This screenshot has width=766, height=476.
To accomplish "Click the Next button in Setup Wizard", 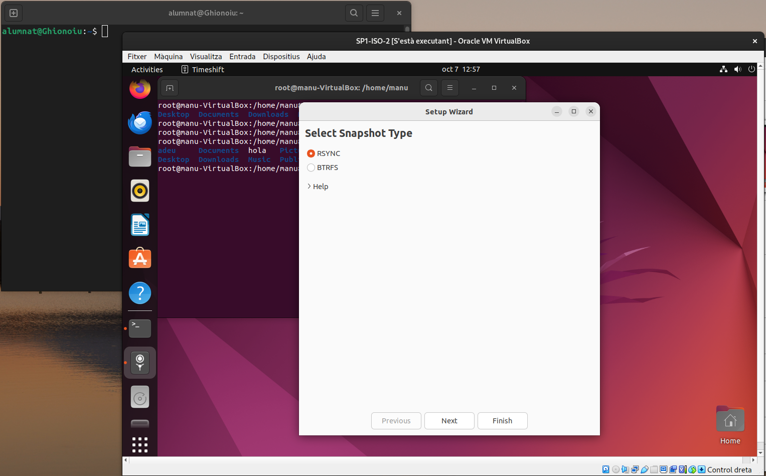I will click(449, 421).
